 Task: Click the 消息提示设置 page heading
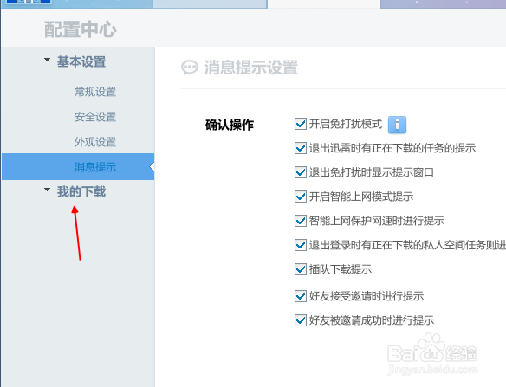pyautogui.click(x=251, y=68)
